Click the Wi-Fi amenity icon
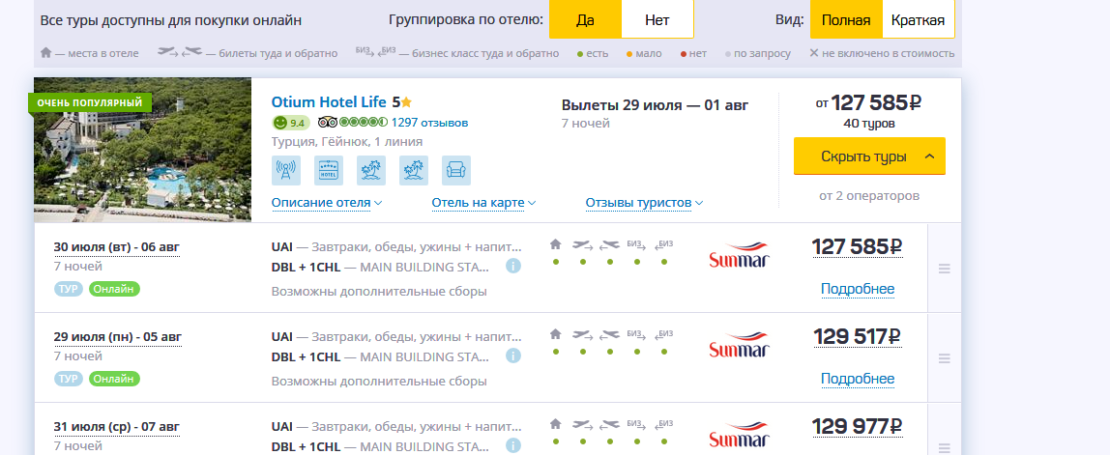The image size is (1110, 455). 286,171
